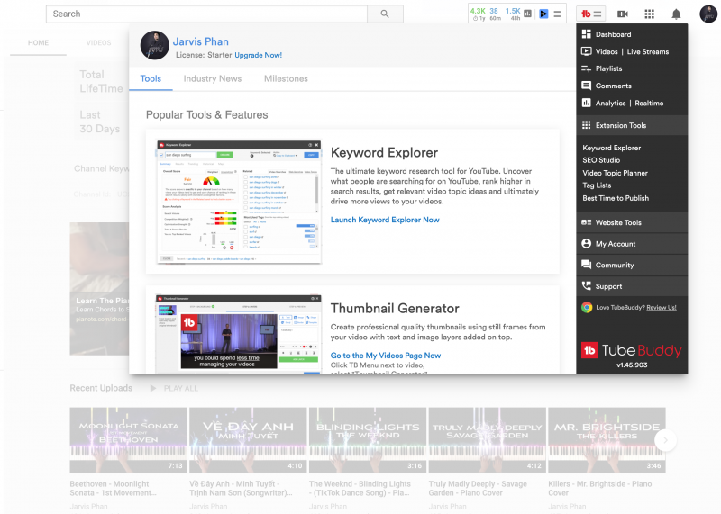Screen dimensions: 721x514
Task: Click inside the YouTube search field
Action: 207,14
